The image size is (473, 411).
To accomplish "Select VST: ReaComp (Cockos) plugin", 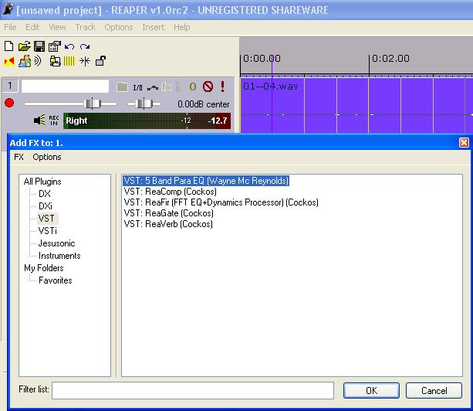I will (170, 192).
